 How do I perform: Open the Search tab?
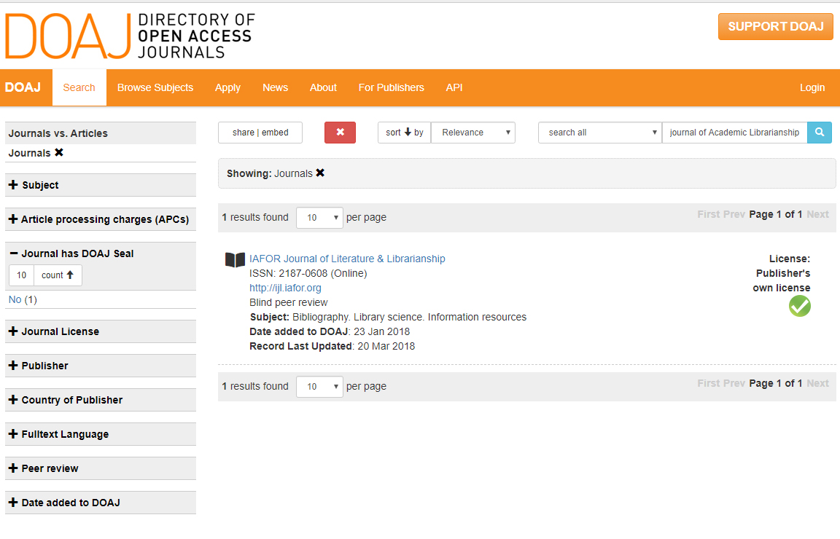[x=79, y=88]
